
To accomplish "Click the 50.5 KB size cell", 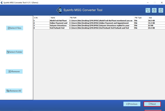I will [x=157, y=21].
